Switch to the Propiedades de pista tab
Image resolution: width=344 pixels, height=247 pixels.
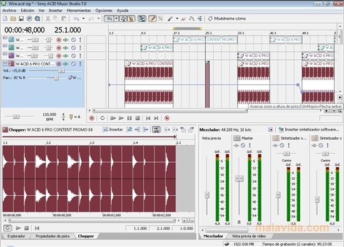click(x=52, y=236)
